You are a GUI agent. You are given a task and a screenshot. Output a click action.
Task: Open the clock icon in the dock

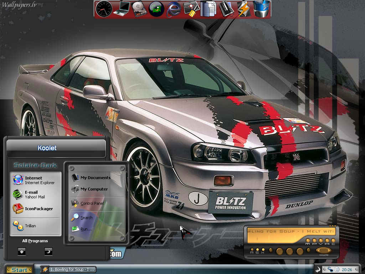pyautogui.click(x=104, y=9)
